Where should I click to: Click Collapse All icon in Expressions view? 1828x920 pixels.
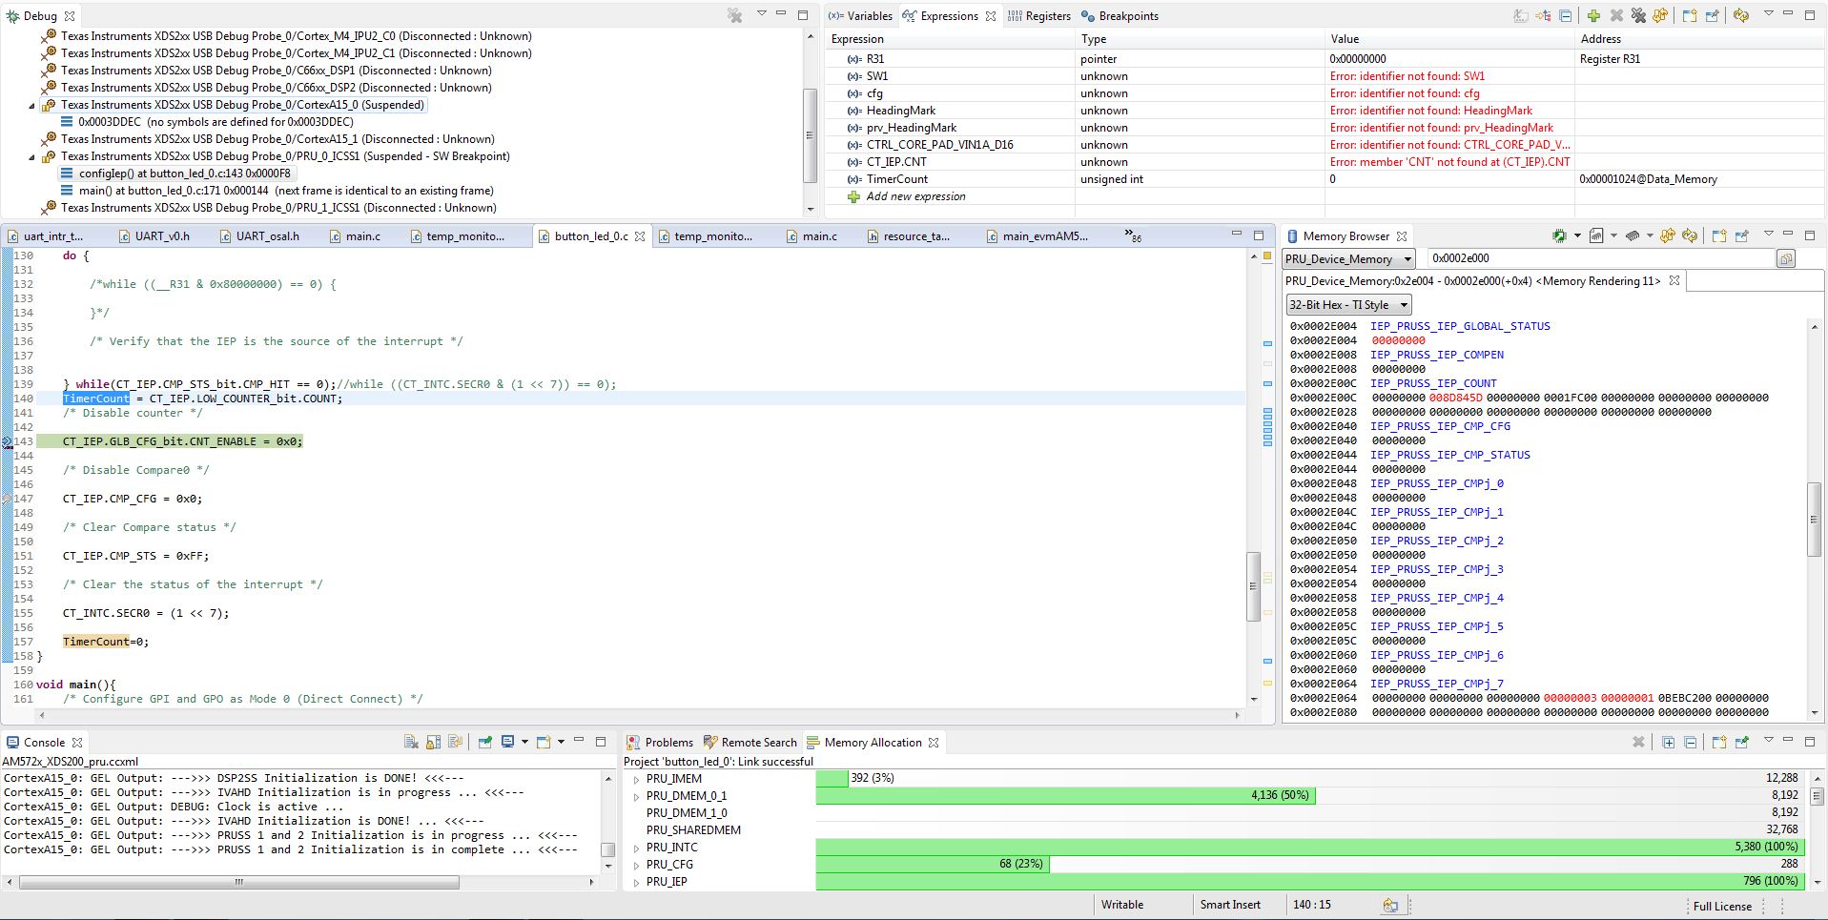(x=1566, y=15)
